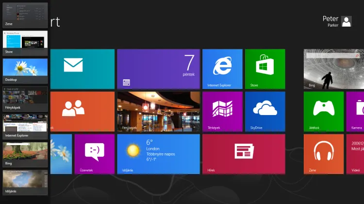This screenshot has width=364, height=204.
Task: Open the SkyDrive cloud tile
Action: 265,111
